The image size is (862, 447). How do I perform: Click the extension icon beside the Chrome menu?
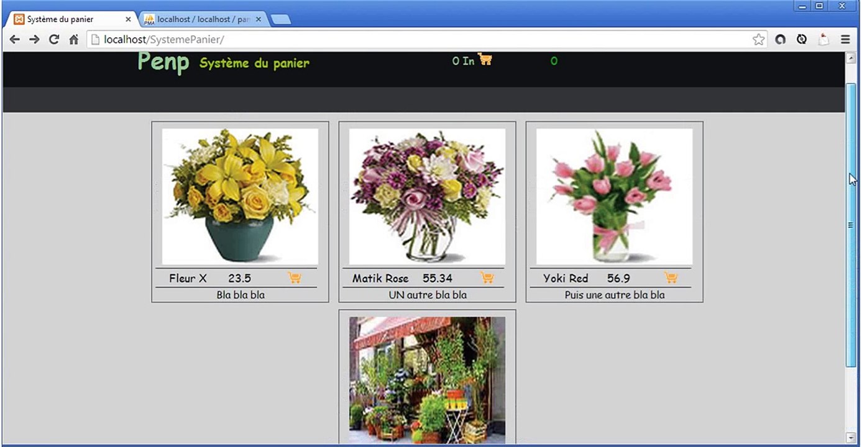pyautogui.click(x=823, y=40)
